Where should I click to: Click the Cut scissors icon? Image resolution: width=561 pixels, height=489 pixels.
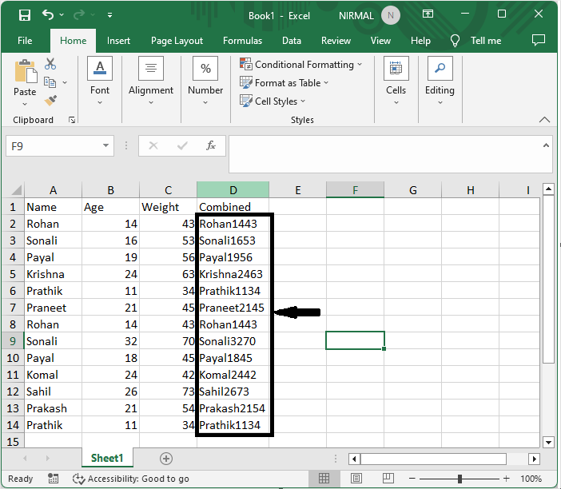pos(50,64)
